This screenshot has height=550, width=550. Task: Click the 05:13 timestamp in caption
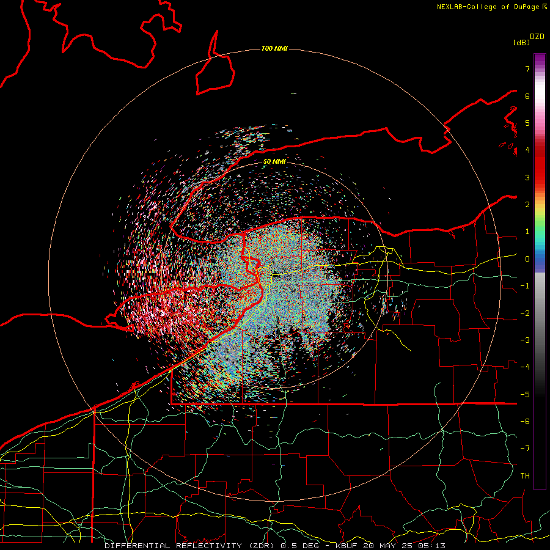433,546
